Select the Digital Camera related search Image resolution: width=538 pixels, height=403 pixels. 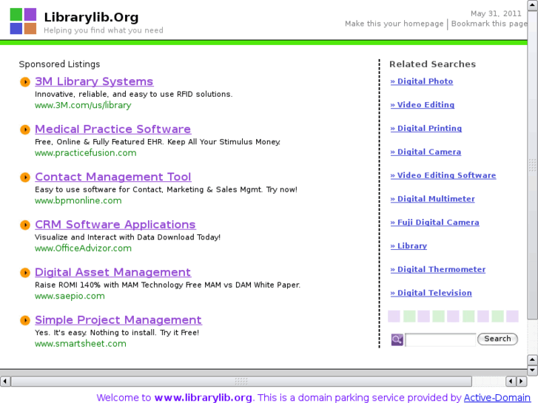pos(426,152)
